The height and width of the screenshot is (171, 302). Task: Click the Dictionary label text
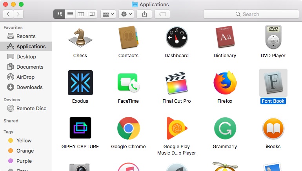point(225,56)
